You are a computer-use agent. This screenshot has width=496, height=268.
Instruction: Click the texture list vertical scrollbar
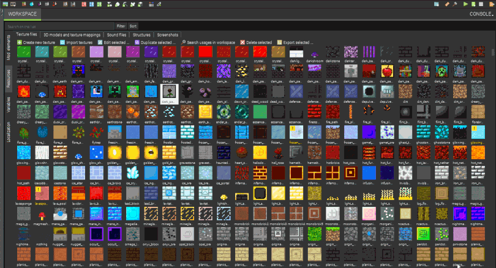(x=492, y=52)
